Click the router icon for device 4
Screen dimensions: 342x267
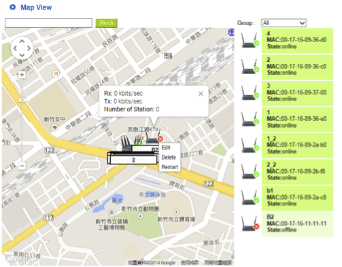250,40
